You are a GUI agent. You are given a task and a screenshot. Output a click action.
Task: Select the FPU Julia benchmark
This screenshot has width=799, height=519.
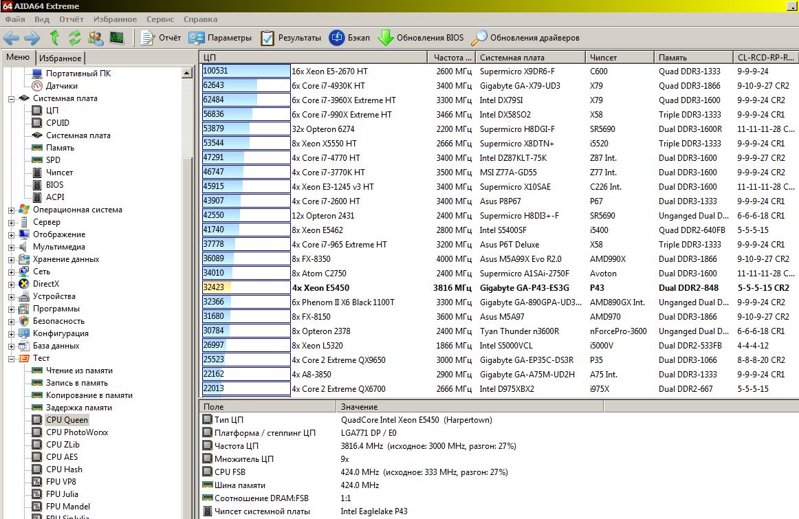pos(55,494)
